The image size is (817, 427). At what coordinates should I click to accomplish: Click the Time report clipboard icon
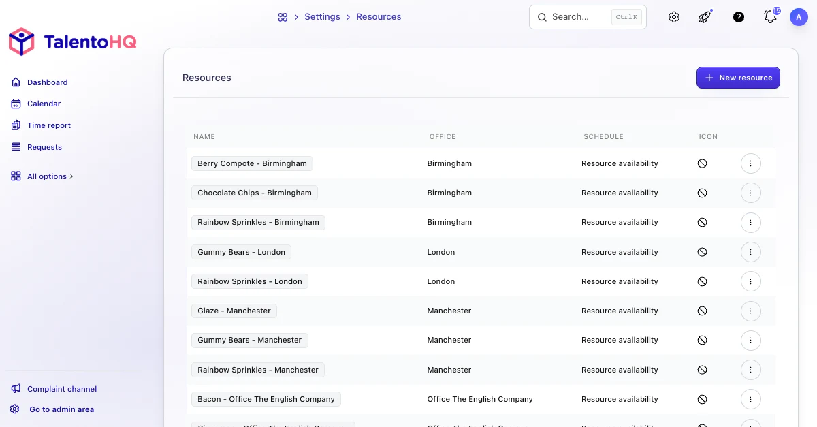point(16,125)
